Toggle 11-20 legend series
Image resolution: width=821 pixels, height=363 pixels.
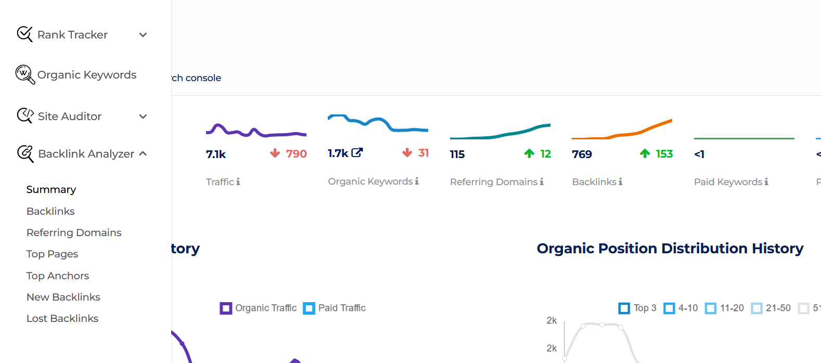point(711,308)
